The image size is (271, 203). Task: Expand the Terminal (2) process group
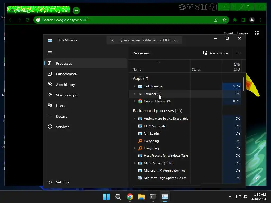134,94
